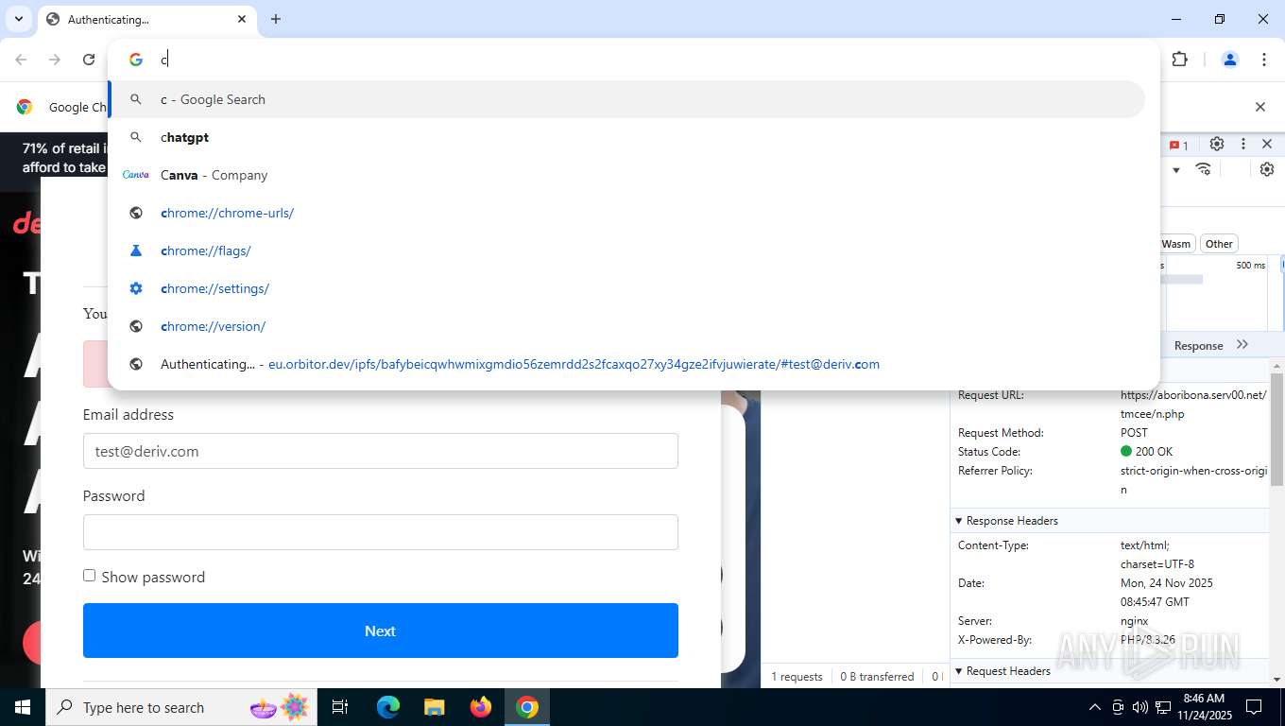Open File Explorer from the taskbar
Screen dimensions: 1285x726
point(434,707)
